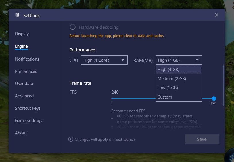The width and height of the screenshot is (234, 162).
Task: Open Shortcut keys section
Action: point(28,108)
